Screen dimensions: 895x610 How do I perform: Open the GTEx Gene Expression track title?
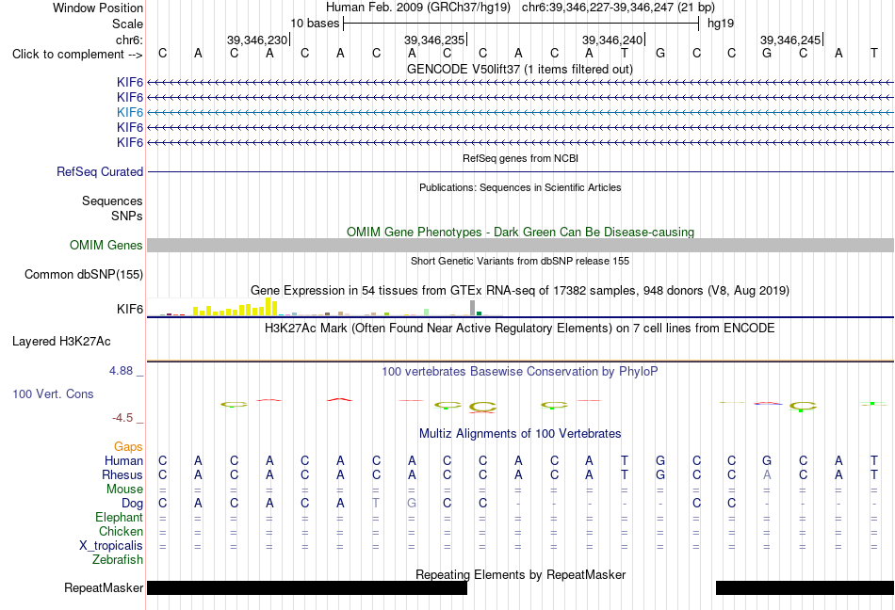pyautogui.click(x=520, y=290)
